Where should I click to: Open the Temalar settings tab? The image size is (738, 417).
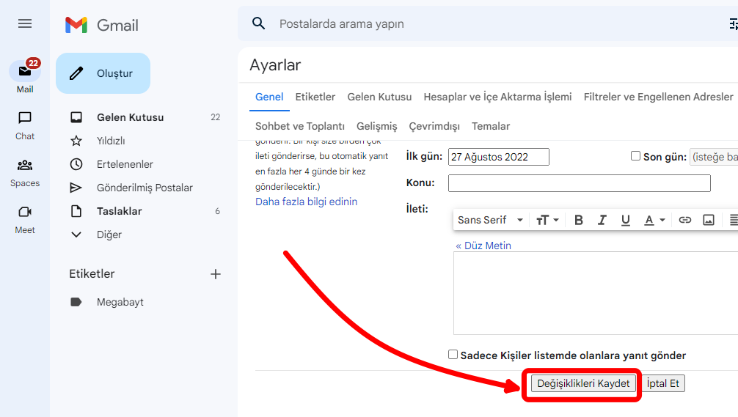pos(491,126)
